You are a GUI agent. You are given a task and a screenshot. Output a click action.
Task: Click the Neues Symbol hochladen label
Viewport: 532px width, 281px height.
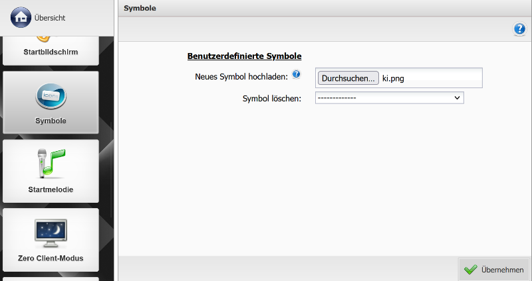pos(241,76)
